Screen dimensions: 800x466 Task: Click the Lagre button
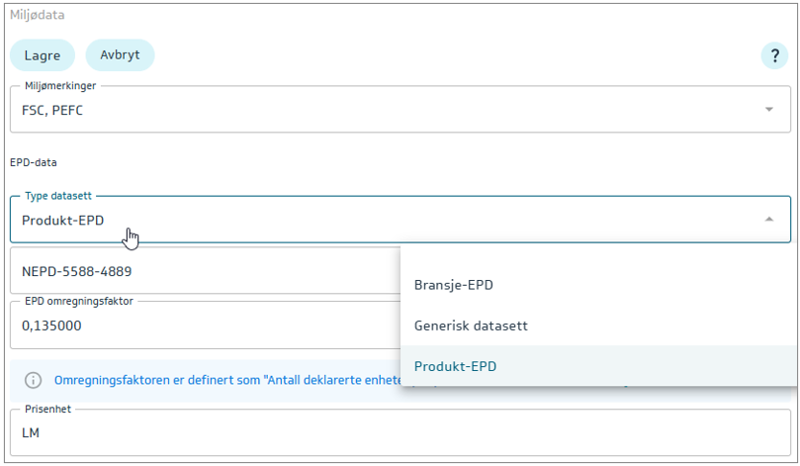[x=43, y=55]
